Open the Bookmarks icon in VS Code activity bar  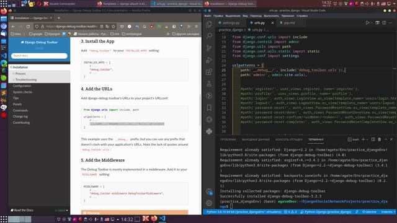tap(209, 108)
